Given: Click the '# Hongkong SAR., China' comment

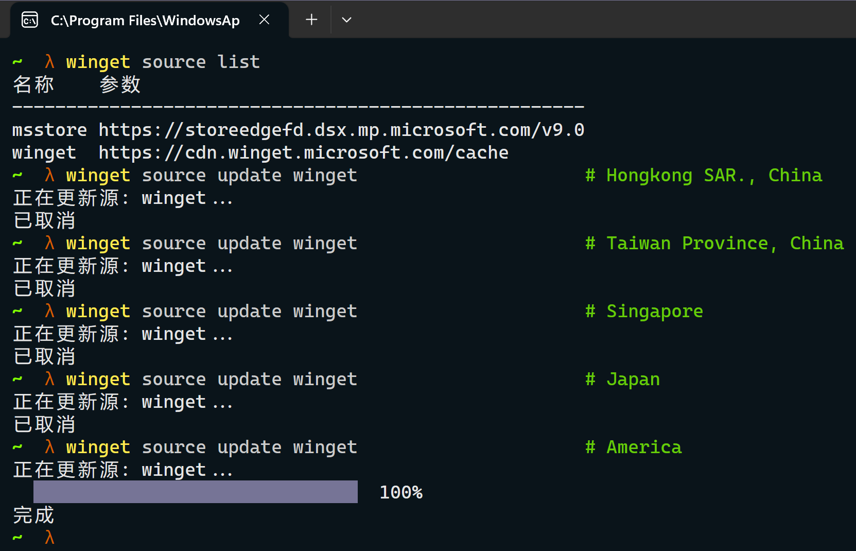Looking at the screenshot, I should [704, 175].
